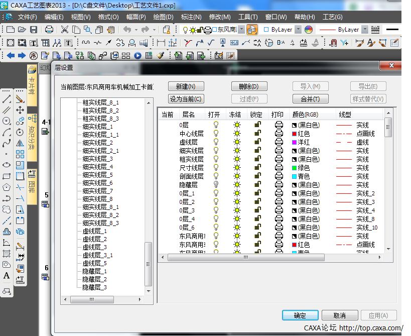Viewport: 411px width, 336px height.
Task: Click the Cut scissors icon
Action: [65, 30]
